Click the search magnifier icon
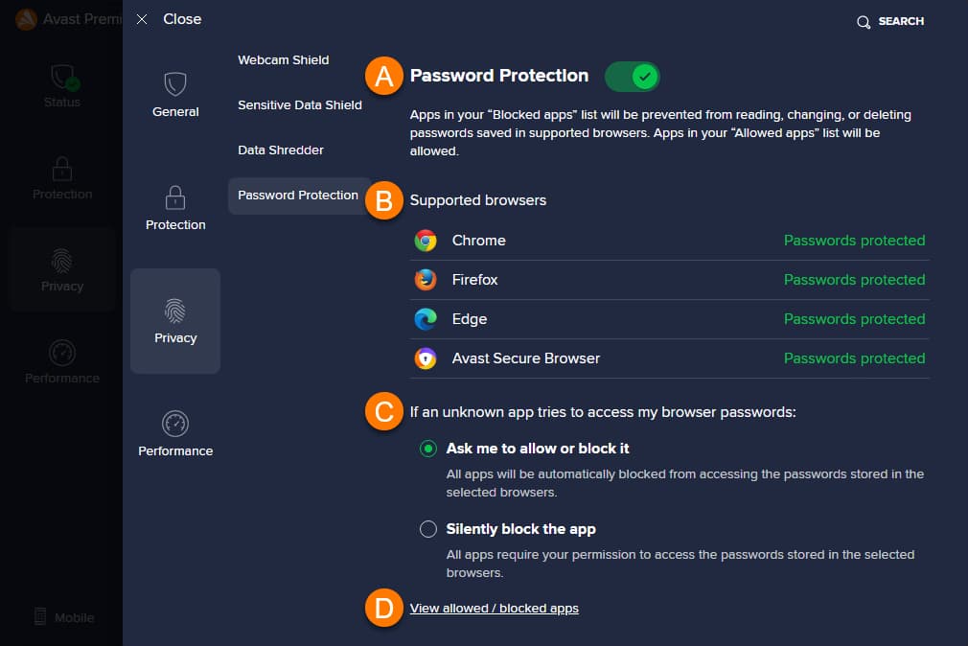Viewport: 968px width, 646px height. 864,21
